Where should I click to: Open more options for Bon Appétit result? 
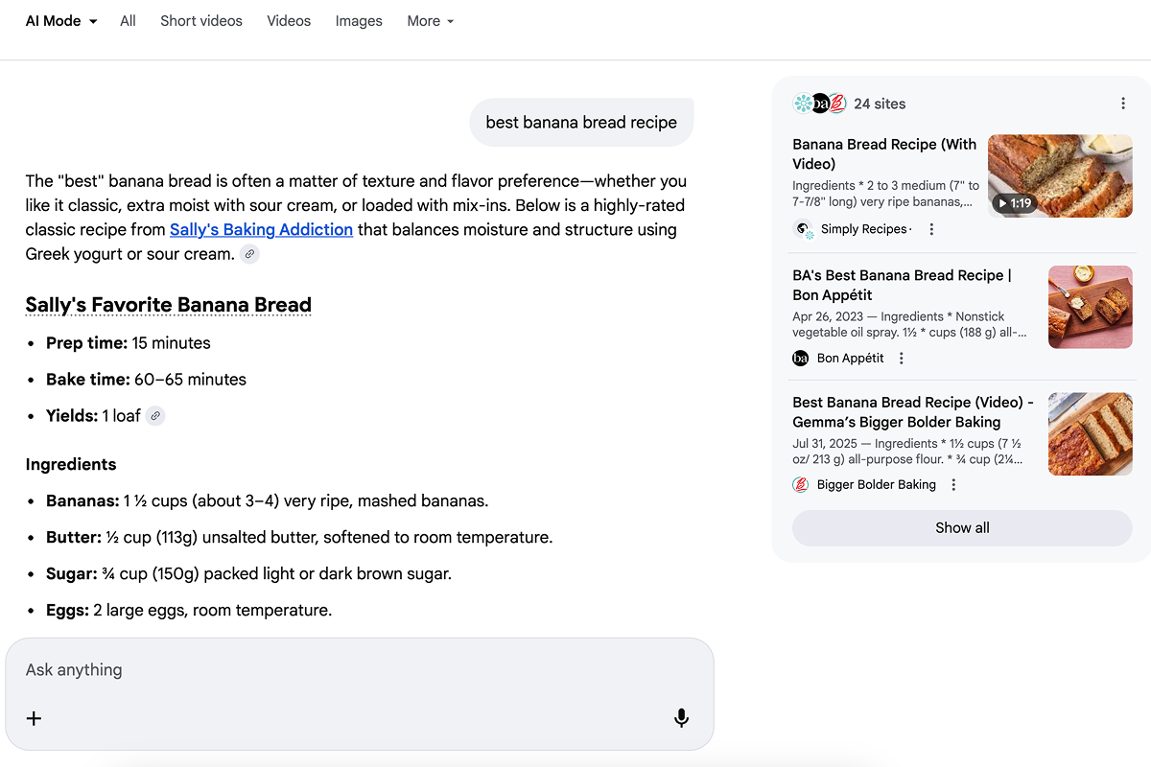tap(901, 358)
